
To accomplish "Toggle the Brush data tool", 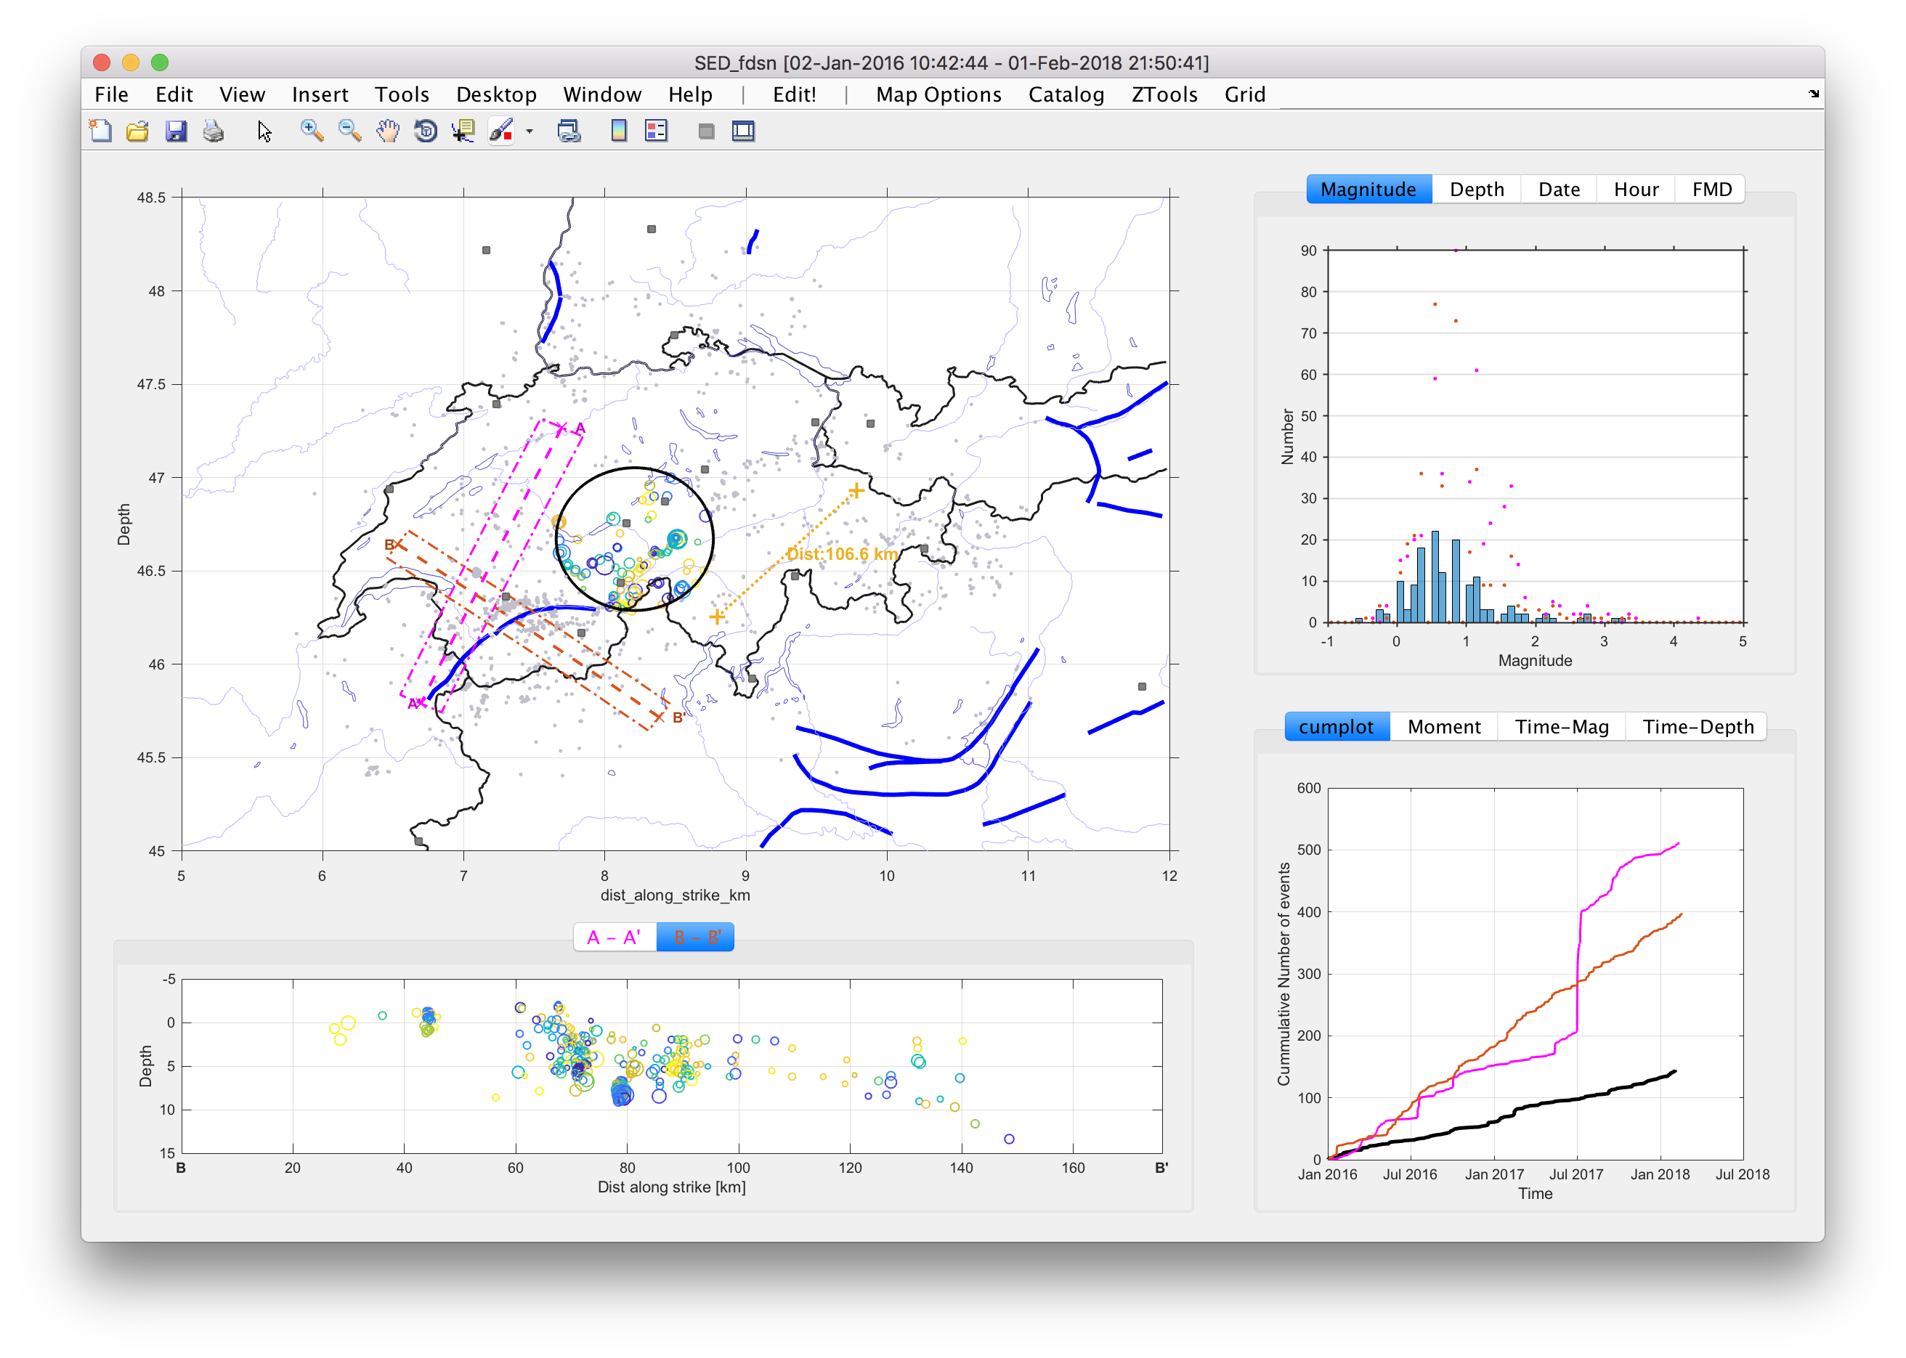I will (500, 131).
